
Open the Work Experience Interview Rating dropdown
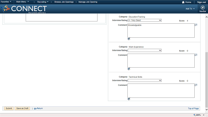145,50
